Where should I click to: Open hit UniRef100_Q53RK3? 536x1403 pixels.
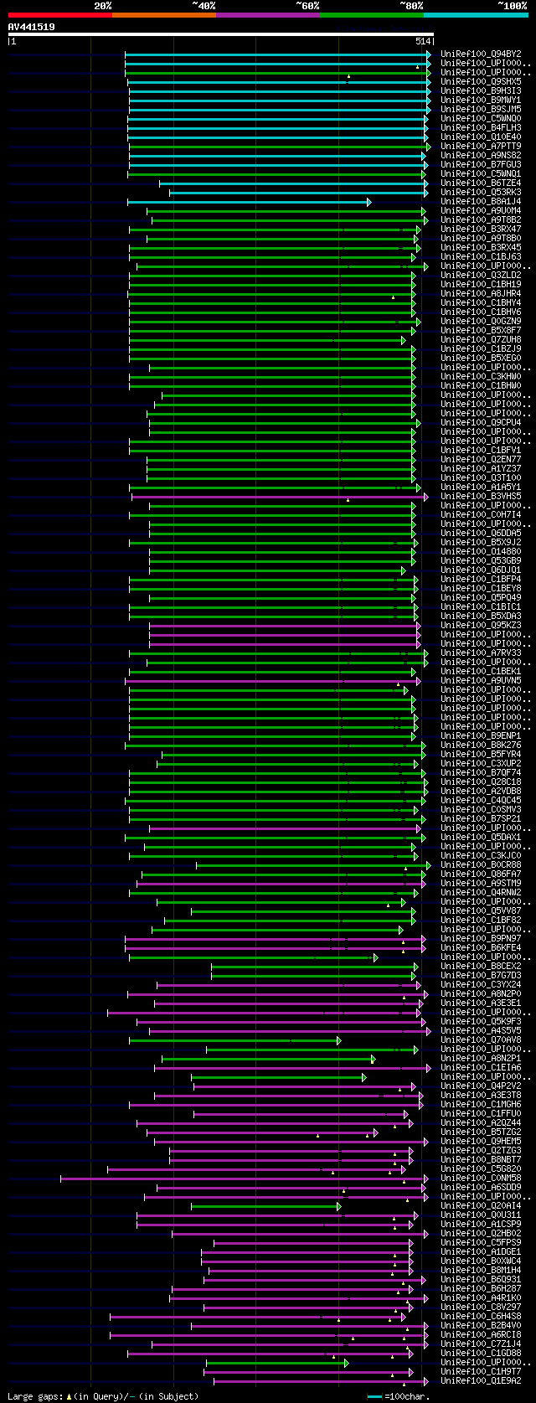pyautogui.click(x=481, y=192)
